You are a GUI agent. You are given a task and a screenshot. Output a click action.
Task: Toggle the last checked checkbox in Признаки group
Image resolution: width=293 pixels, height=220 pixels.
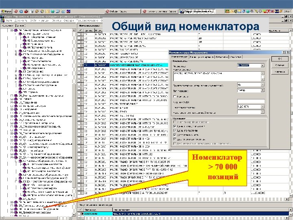click(175, 139)
